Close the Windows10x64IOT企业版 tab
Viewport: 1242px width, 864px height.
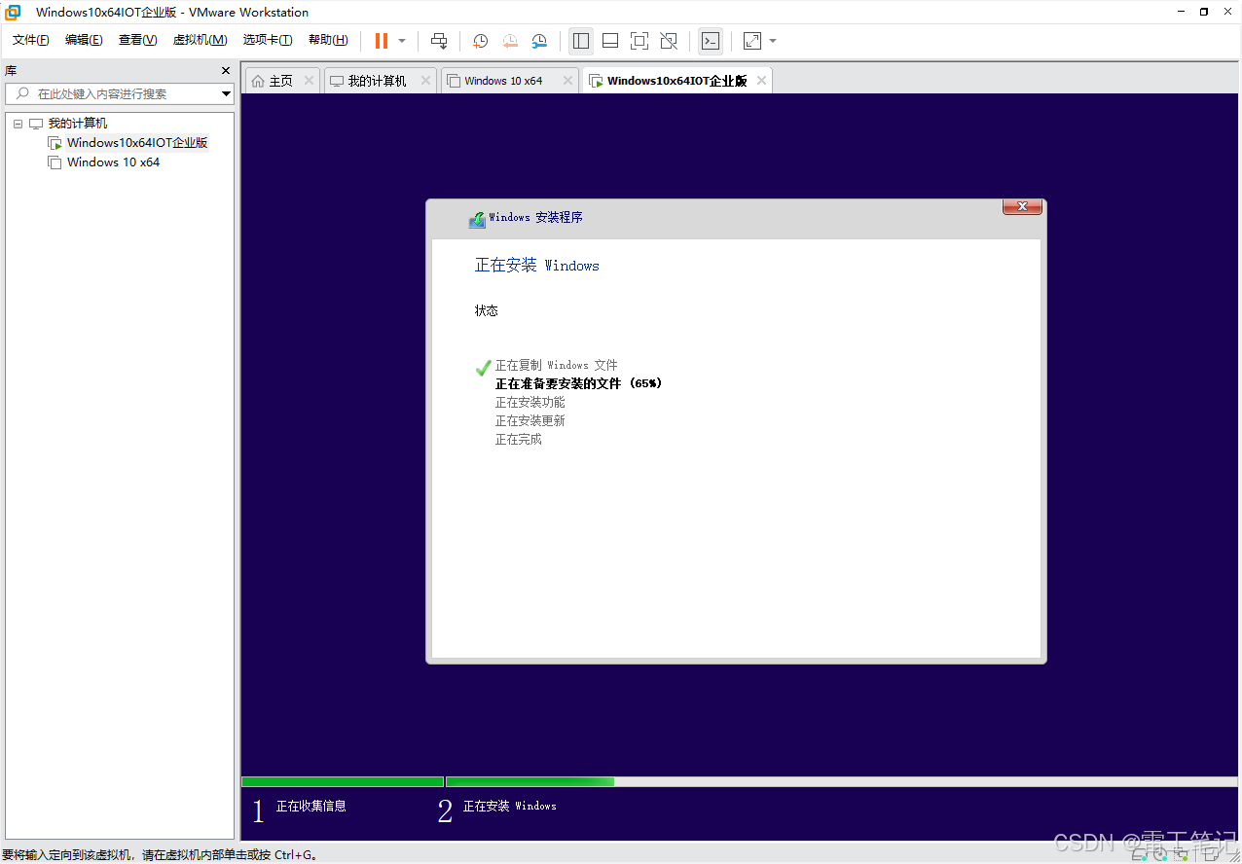tap(762, 81)
